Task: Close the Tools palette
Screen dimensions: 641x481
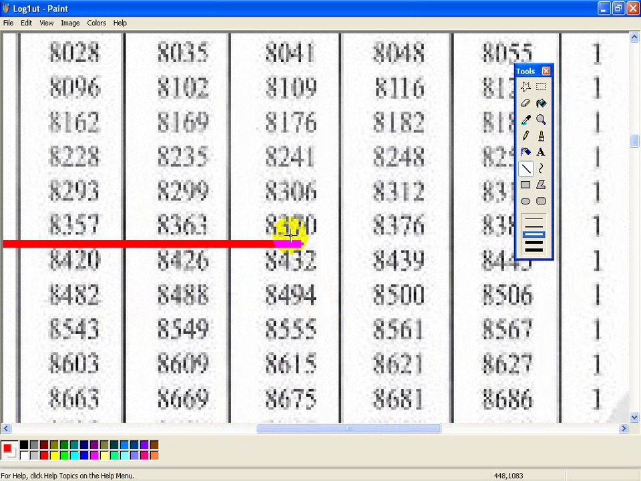Action: pyautogui.click(x=546, y=71)
